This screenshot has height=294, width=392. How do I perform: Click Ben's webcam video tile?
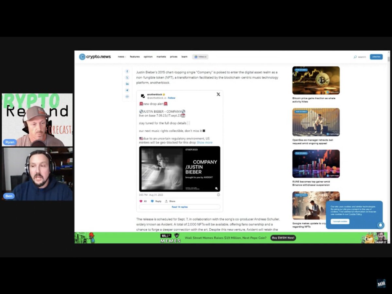37,174
